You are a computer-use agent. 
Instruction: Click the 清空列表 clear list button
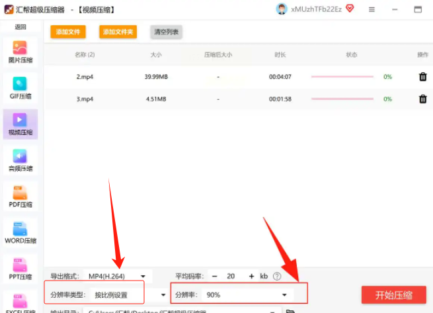coord(166,32)
